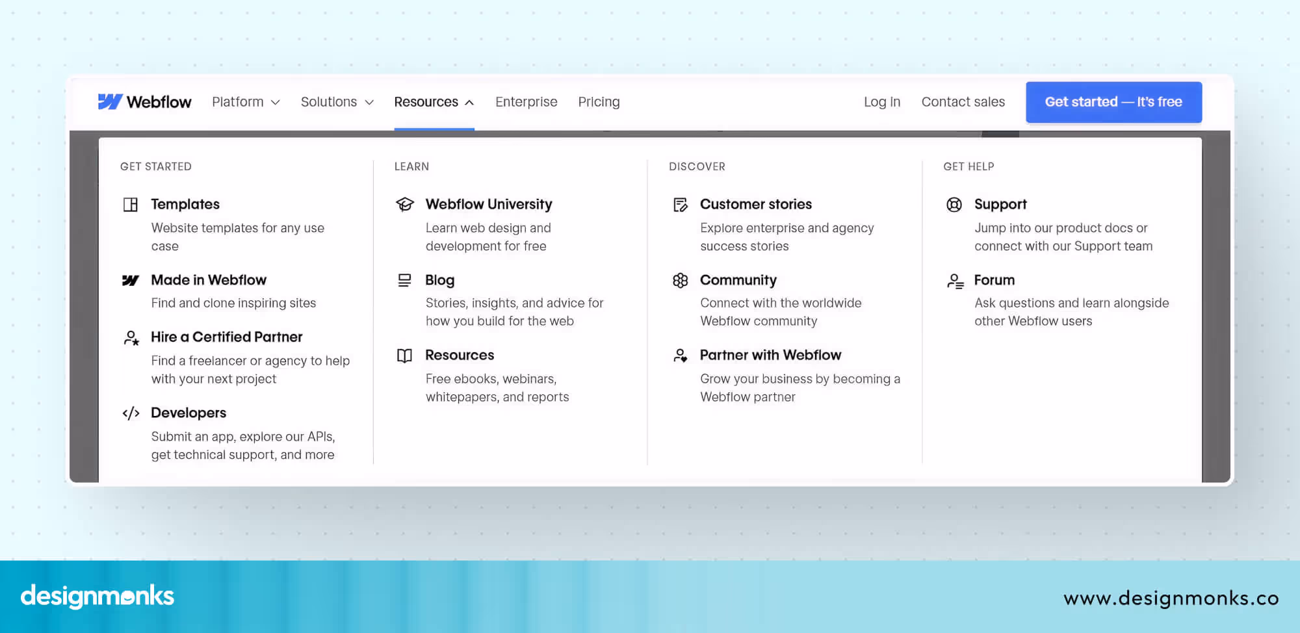Viewport: 1300px width, 633px height.
Task: Select the Support help icon
Action: 954,204
